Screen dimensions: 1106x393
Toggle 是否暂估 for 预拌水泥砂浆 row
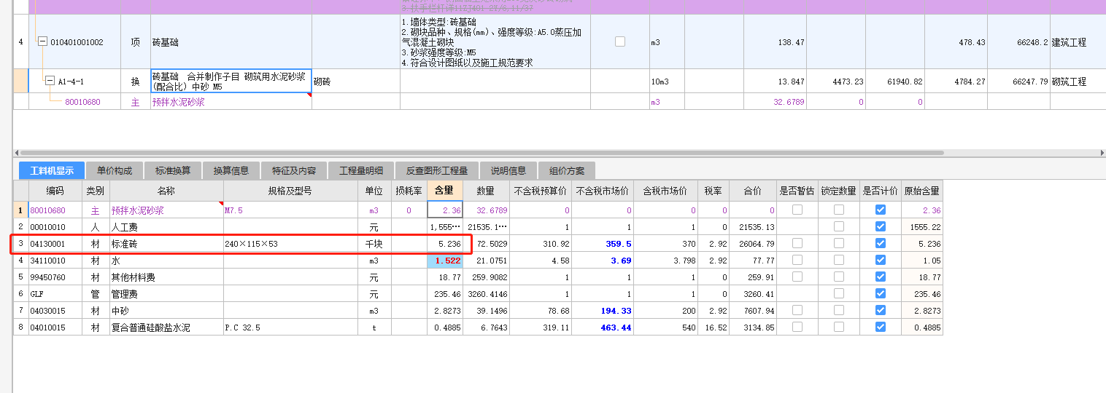[797, 210]
